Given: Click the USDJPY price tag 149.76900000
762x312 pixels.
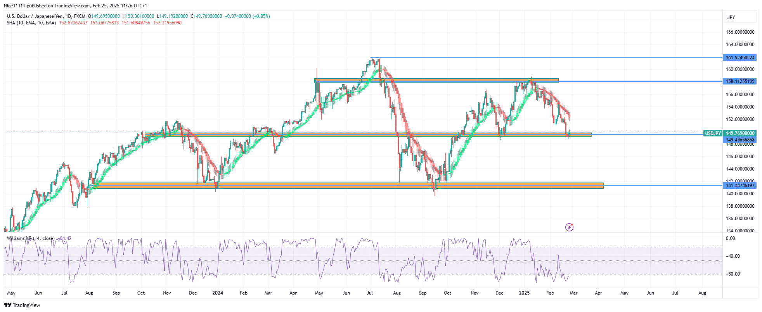Looking at the screenshot, I should [x=730, y=133].
